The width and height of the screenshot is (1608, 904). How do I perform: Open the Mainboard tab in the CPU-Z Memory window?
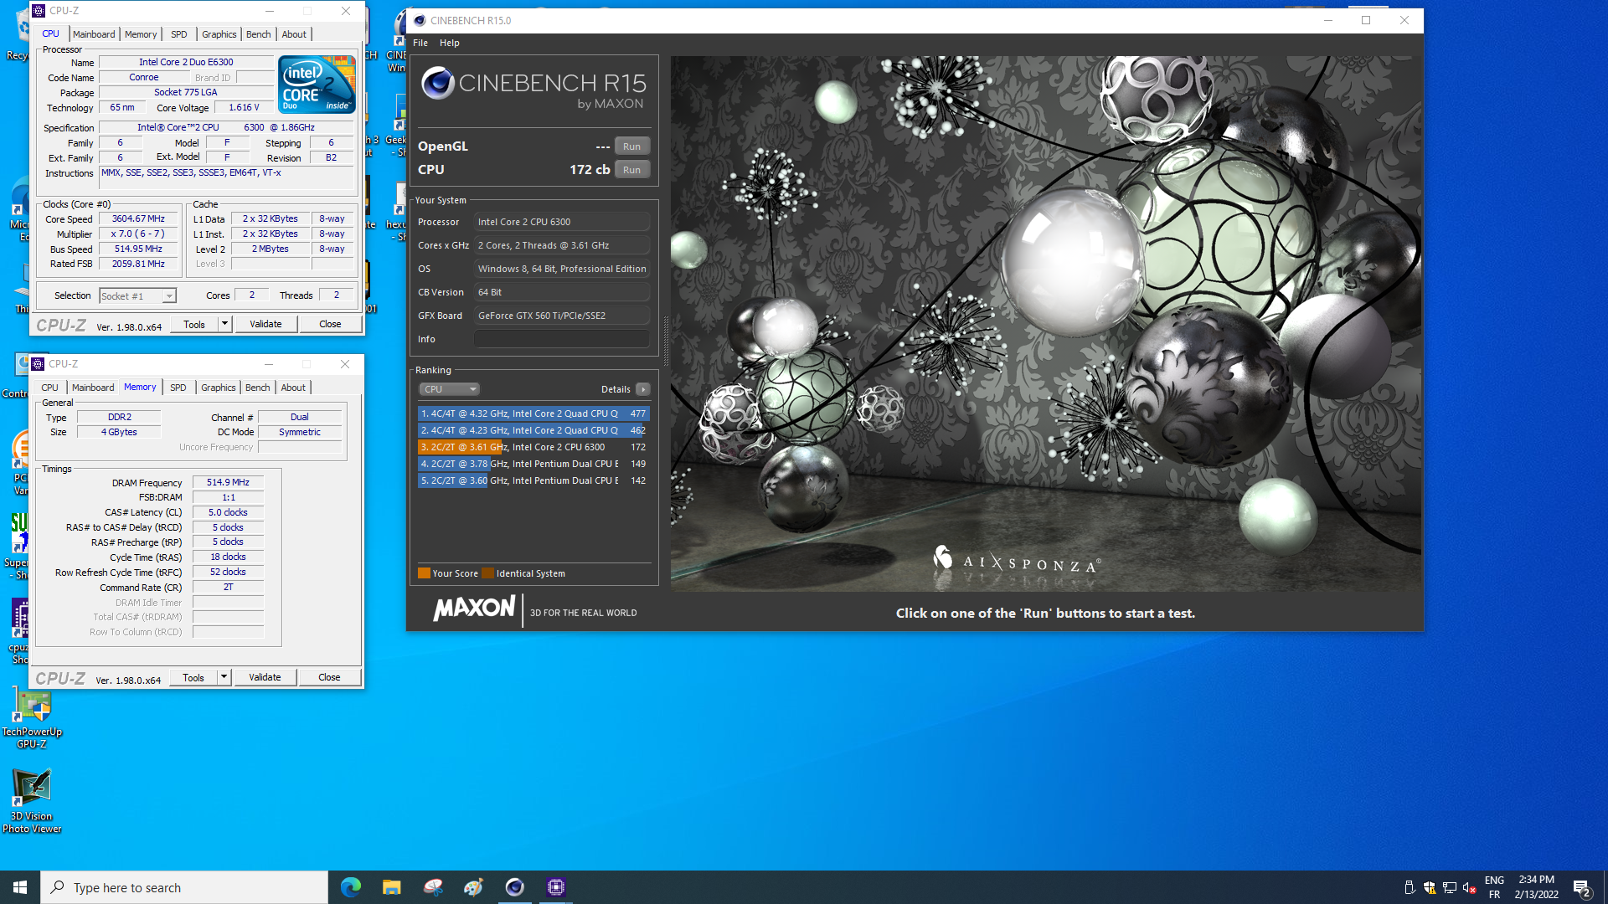pyautogui.click(x=93, y=388)
